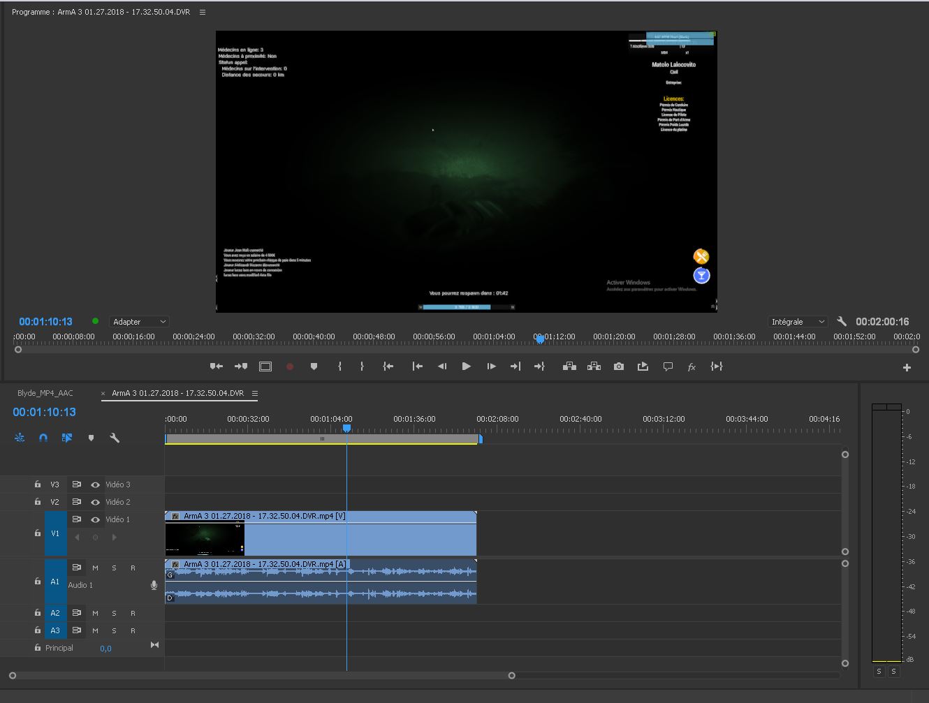
Task: Enable record on A1 track with R
Action: pos(133,568)
